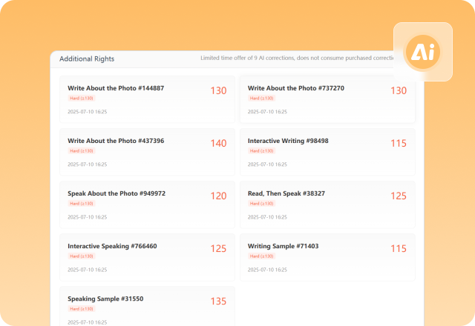
Task: Open Read, Then Speak #38327
Action: [x=286, y=193]
